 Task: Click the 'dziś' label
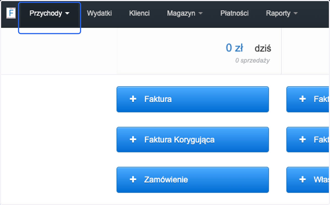point(263,49)
